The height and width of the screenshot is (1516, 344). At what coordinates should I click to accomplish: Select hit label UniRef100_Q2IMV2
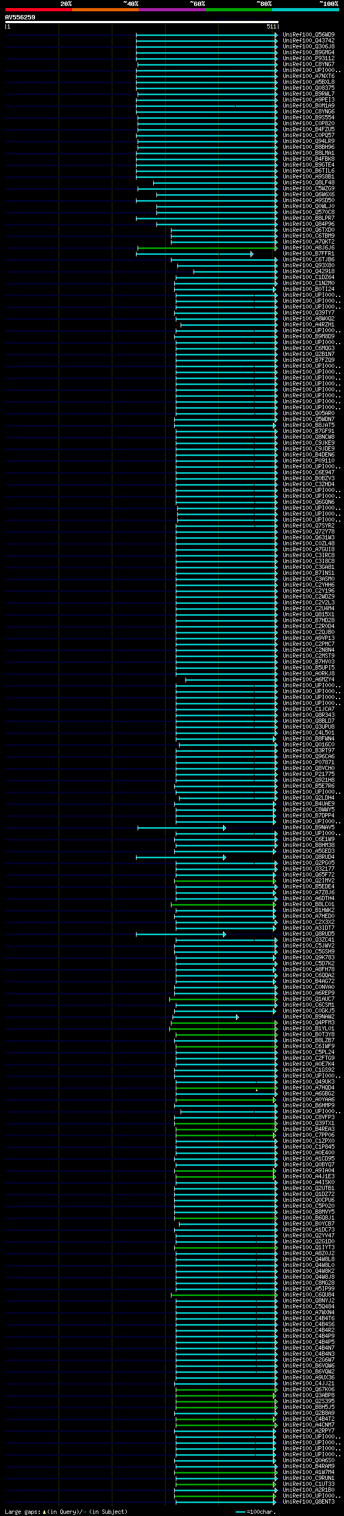point(309,880)
